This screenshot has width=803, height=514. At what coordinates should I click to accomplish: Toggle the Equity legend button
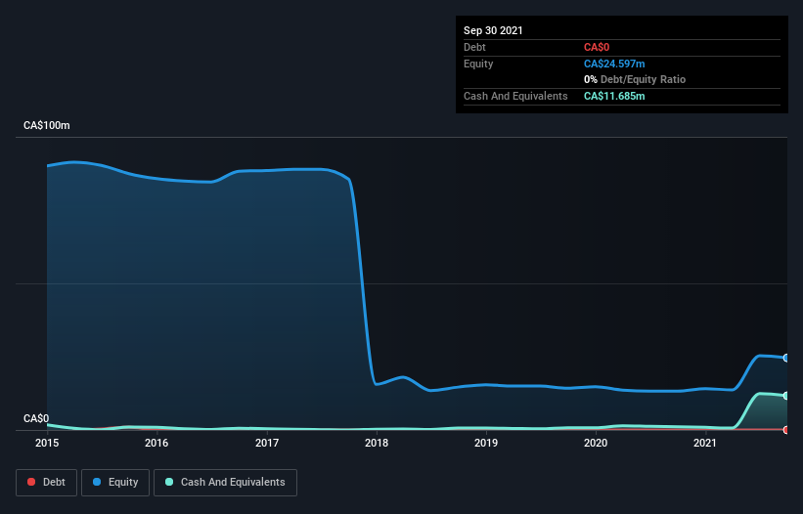(x=115, y=483)
